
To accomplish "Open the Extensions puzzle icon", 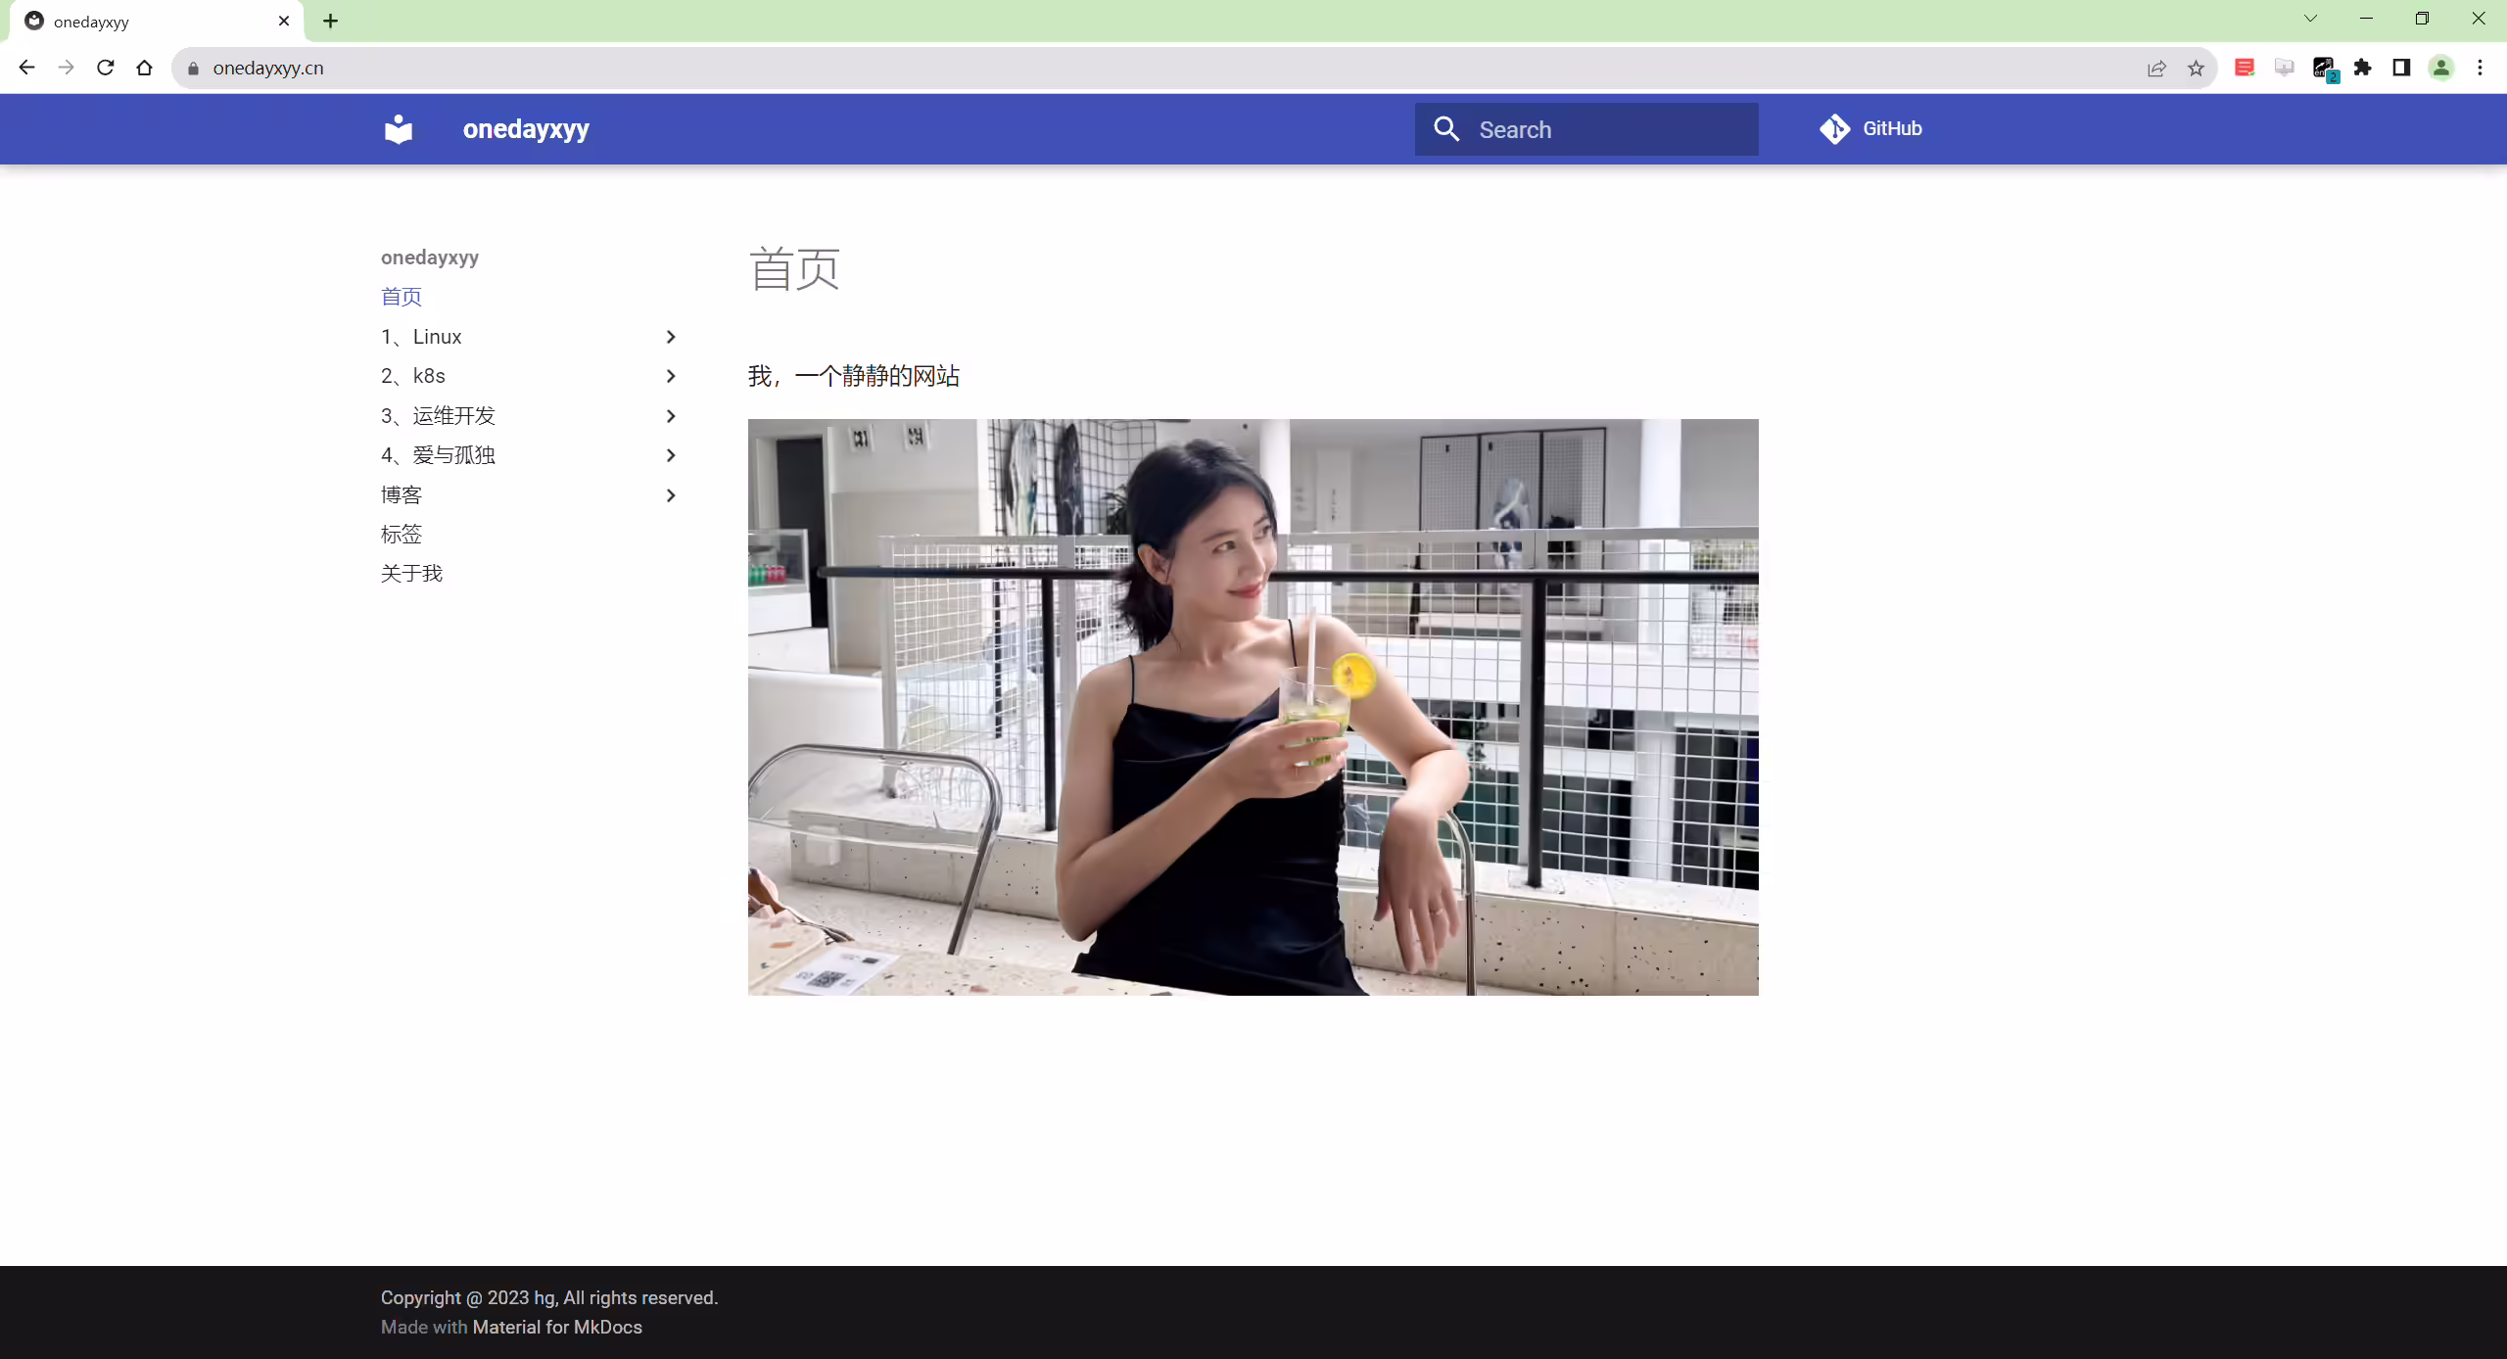I will click(2363, 68).
